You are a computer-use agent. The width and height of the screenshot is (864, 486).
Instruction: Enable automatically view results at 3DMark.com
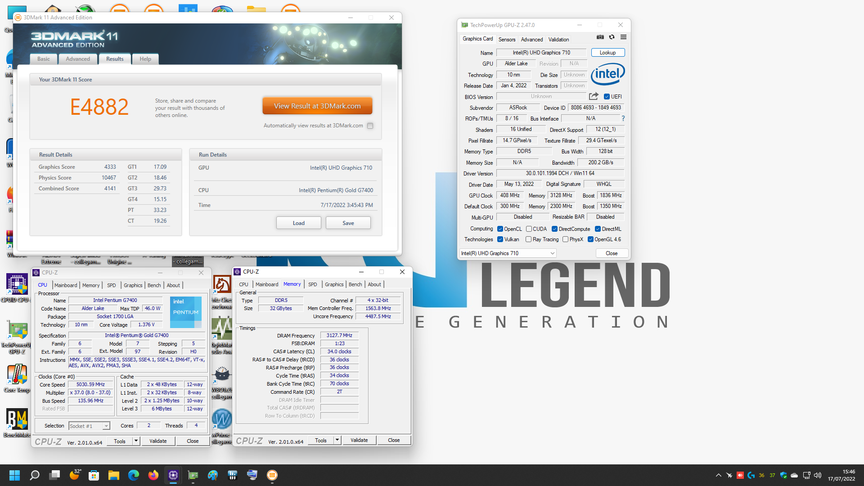coord(370,126)
